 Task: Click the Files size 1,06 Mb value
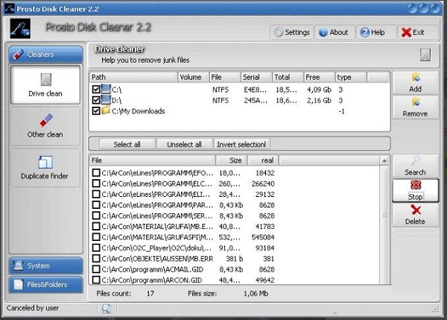(256, 293)
